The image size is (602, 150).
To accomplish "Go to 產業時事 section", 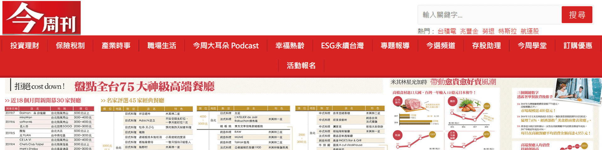I will (x=116, y=46).
